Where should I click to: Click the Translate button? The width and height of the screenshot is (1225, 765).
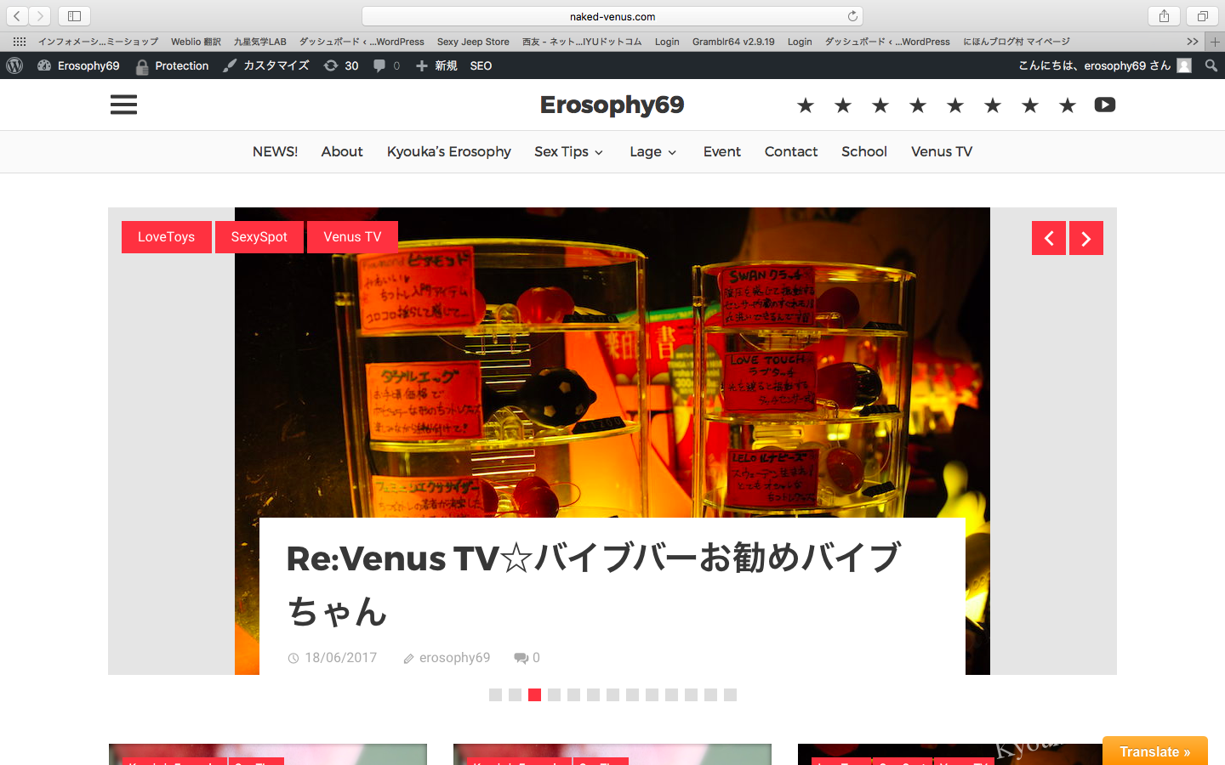tap(1154, 751)
